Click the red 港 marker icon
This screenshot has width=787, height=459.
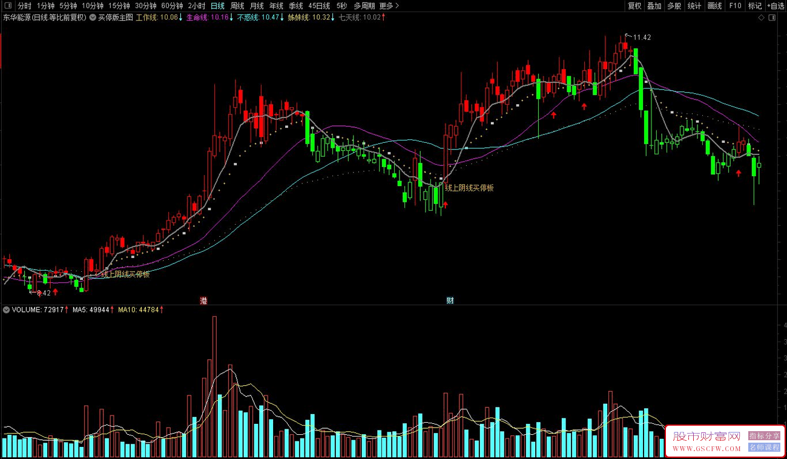(204, 300)
